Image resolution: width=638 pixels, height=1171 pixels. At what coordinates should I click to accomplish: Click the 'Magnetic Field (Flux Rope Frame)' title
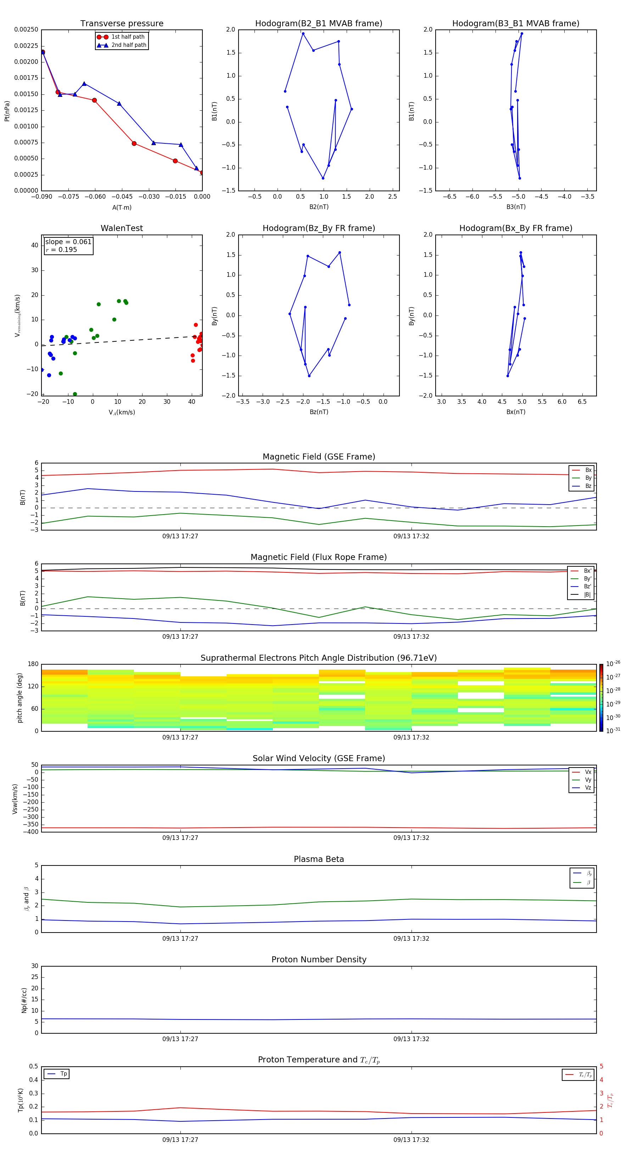(x=318, y=557)
